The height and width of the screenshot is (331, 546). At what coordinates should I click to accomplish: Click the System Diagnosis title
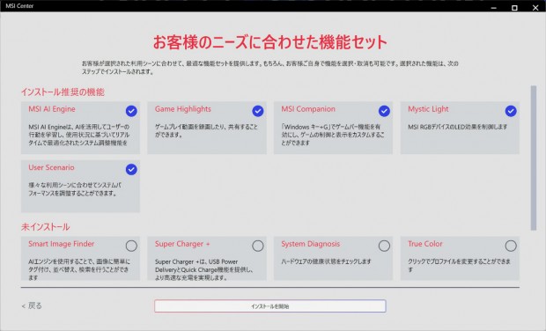(311, 244)
